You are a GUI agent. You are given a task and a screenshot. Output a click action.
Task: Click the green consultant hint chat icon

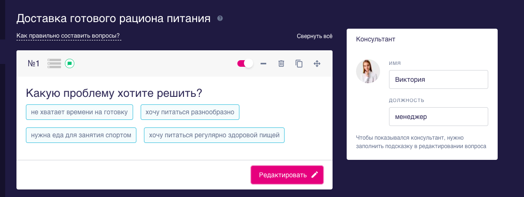coord(70,63)
